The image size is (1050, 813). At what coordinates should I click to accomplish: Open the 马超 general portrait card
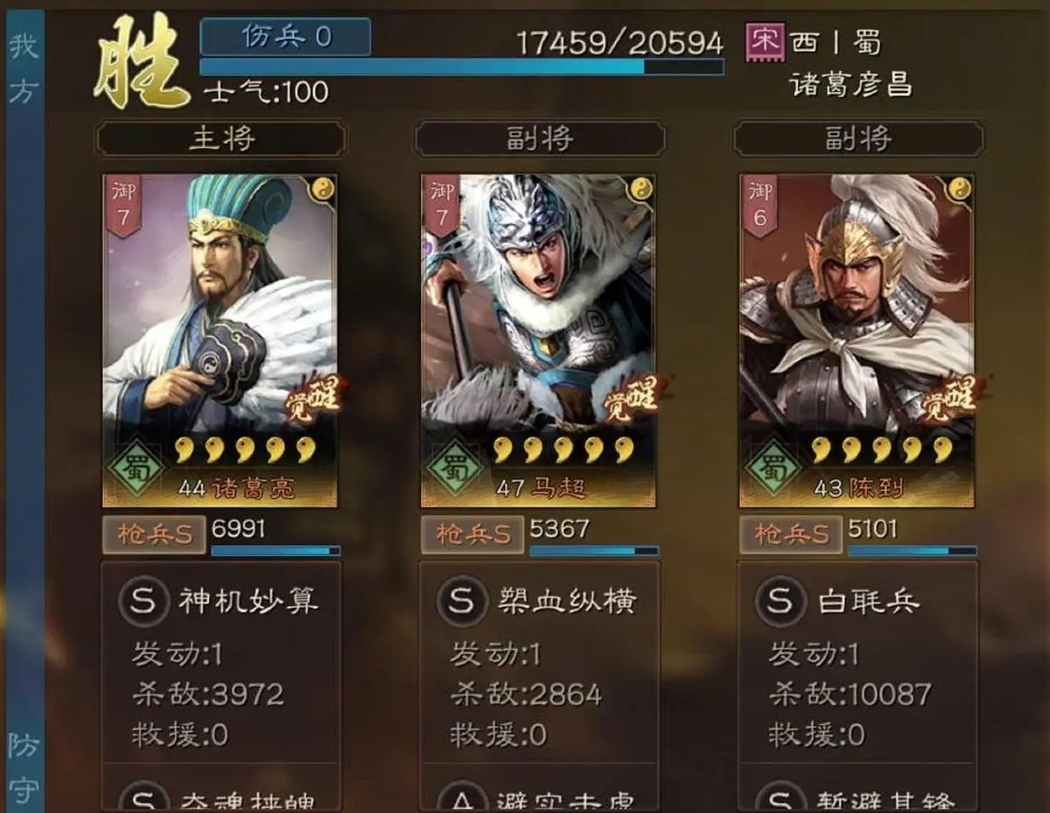point(539,341)
